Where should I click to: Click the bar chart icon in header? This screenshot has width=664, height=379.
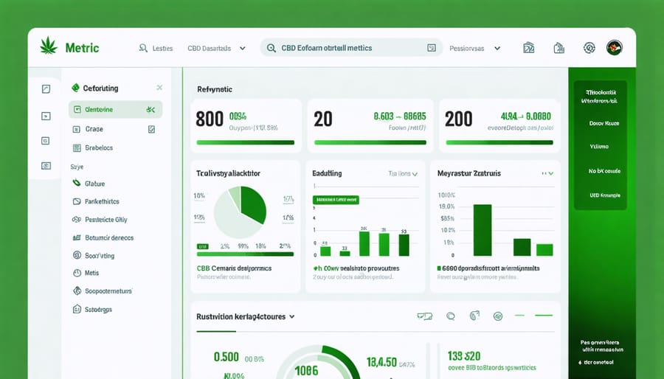point(528,48)
